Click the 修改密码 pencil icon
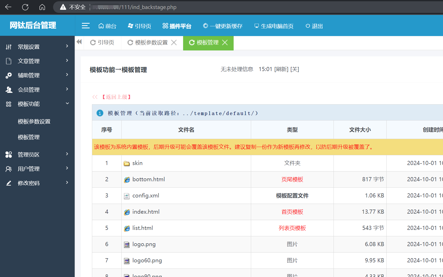The image size is (443, 277). tap(9, 183)
